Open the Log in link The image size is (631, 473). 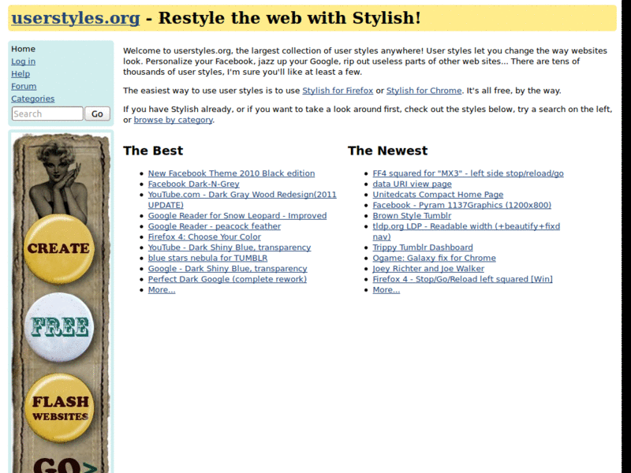(x=23, y=61)
